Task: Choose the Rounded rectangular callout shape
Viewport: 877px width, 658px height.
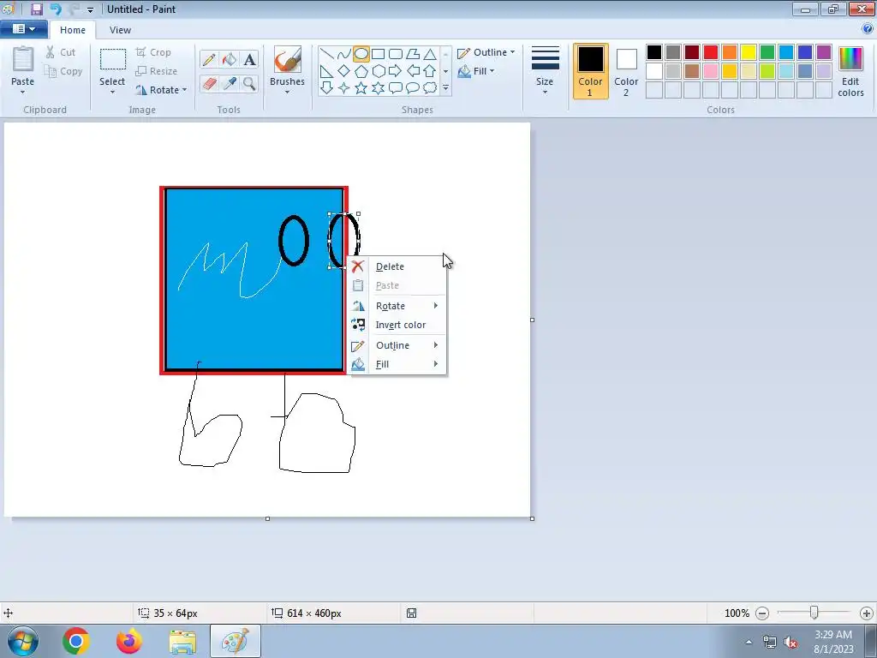Action: (x=396, y=88)
